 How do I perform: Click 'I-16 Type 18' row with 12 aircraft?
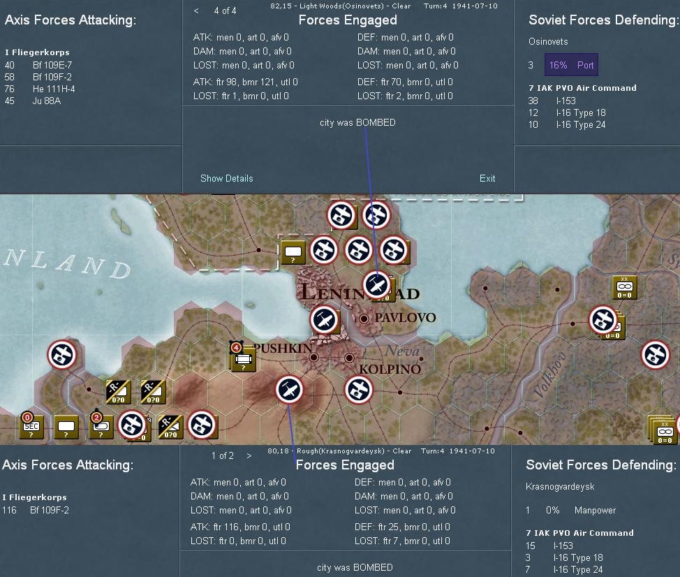[567, 112]
